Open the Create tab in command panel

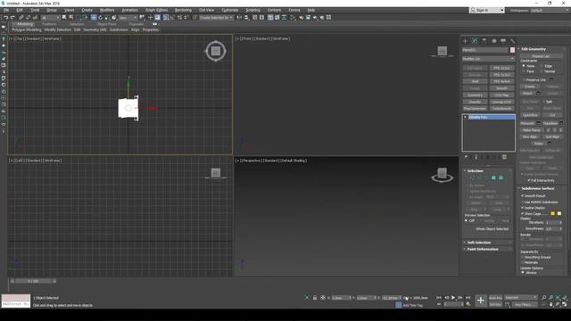tap(465, 41)
